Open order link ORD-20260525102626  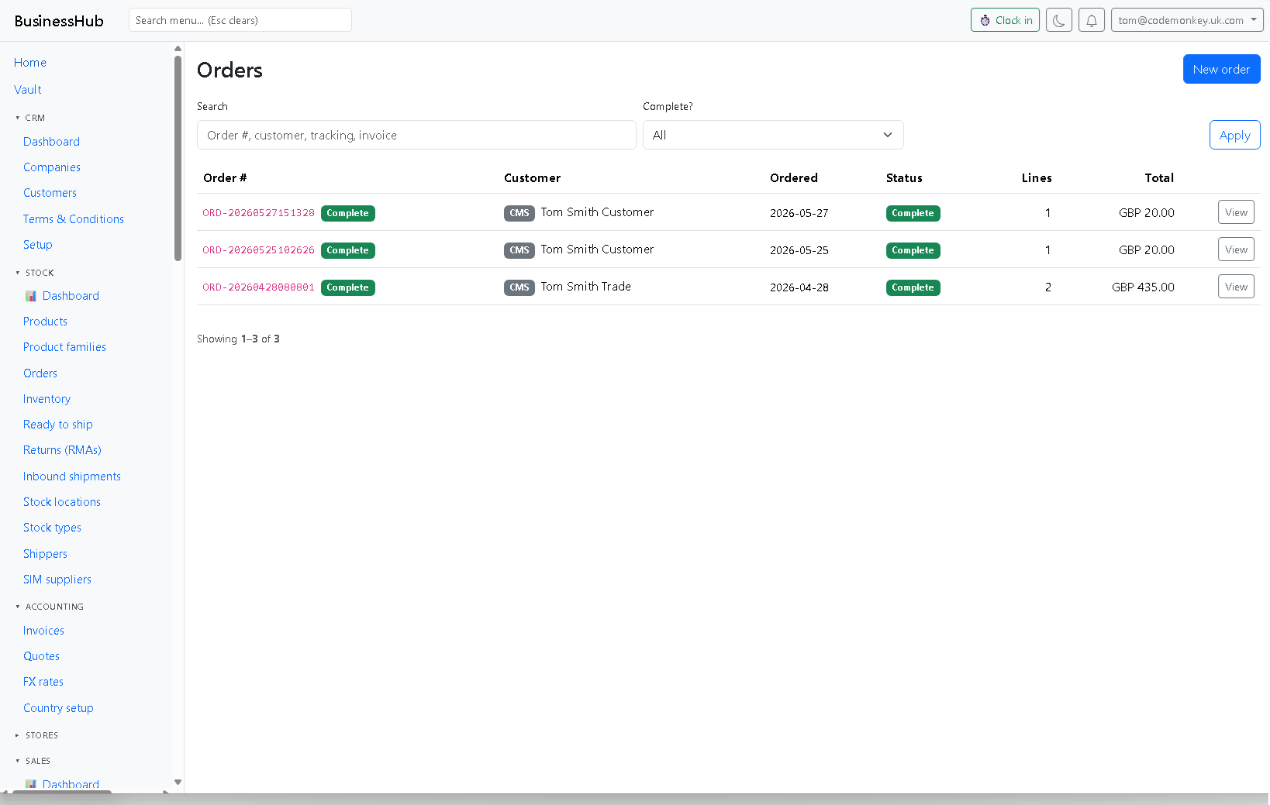(258, 250)
